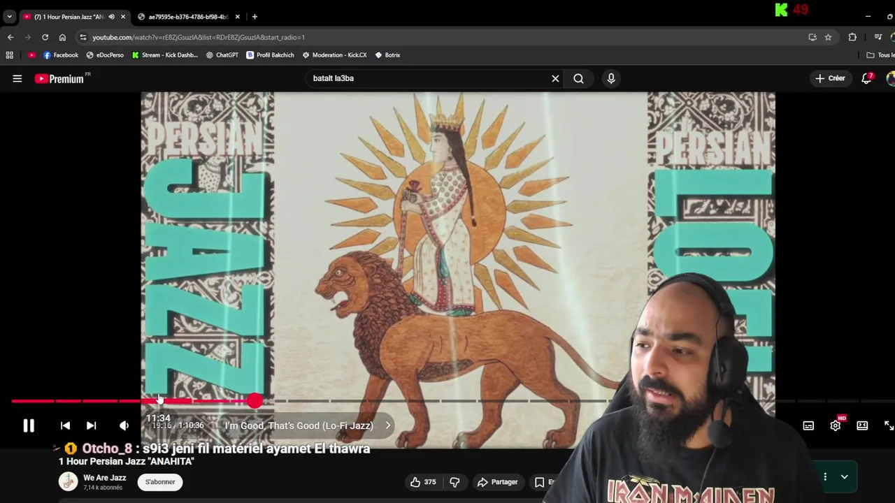The image size is (895, 503).
Task: Skip to the next video in playlist
Action: pos(91,425)
